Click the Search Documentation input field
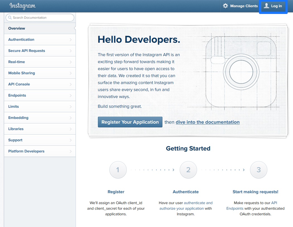 pos(42,18)
